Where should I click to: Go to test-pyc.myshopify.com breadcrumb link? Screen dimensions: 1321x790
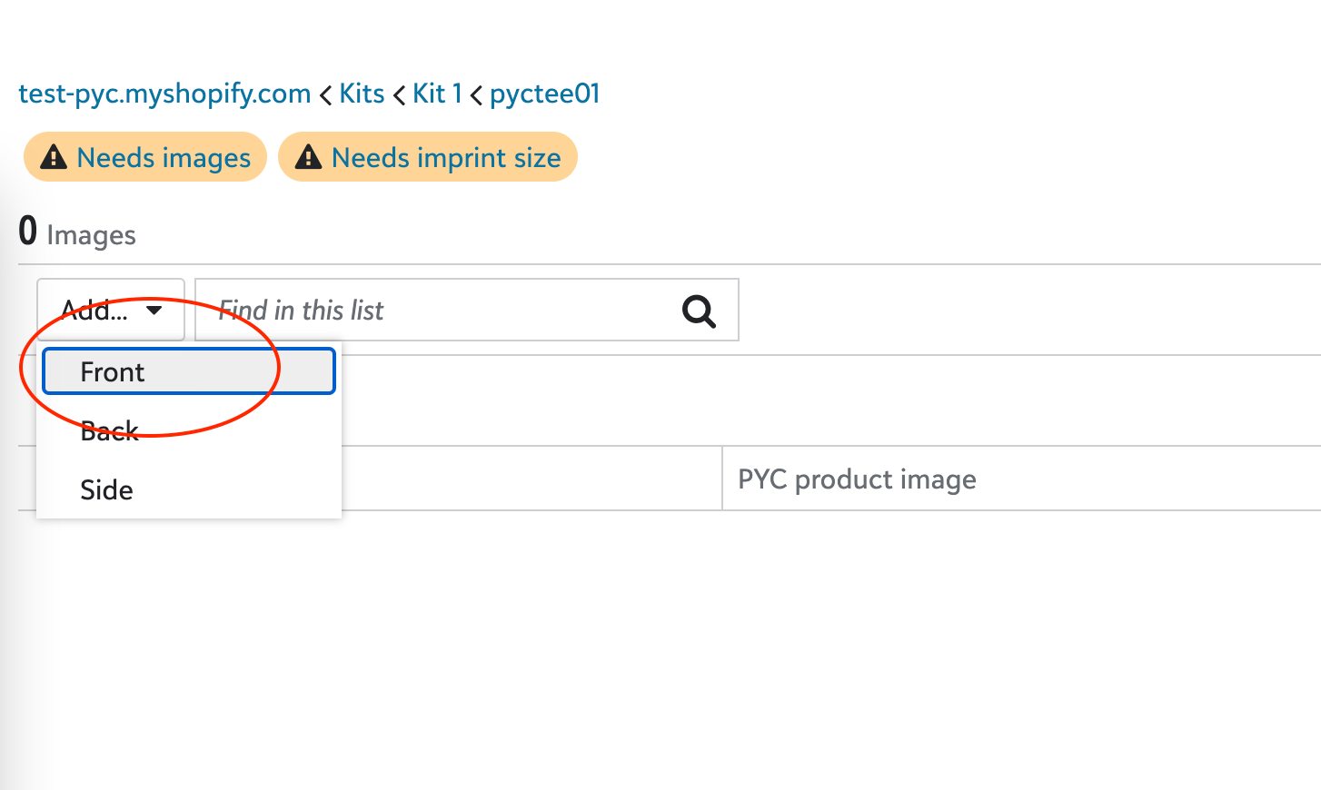coord(164,94)
